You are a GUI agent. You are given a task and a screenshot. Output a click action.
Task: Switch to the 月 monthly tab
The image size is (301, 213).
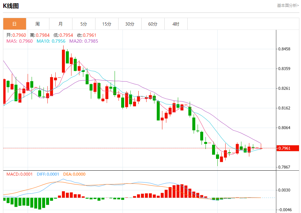coord(61,24)
